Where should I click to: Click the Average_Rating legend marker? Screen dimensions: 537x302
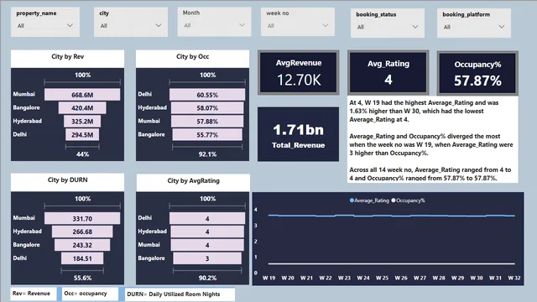click(x=352, y=200)
